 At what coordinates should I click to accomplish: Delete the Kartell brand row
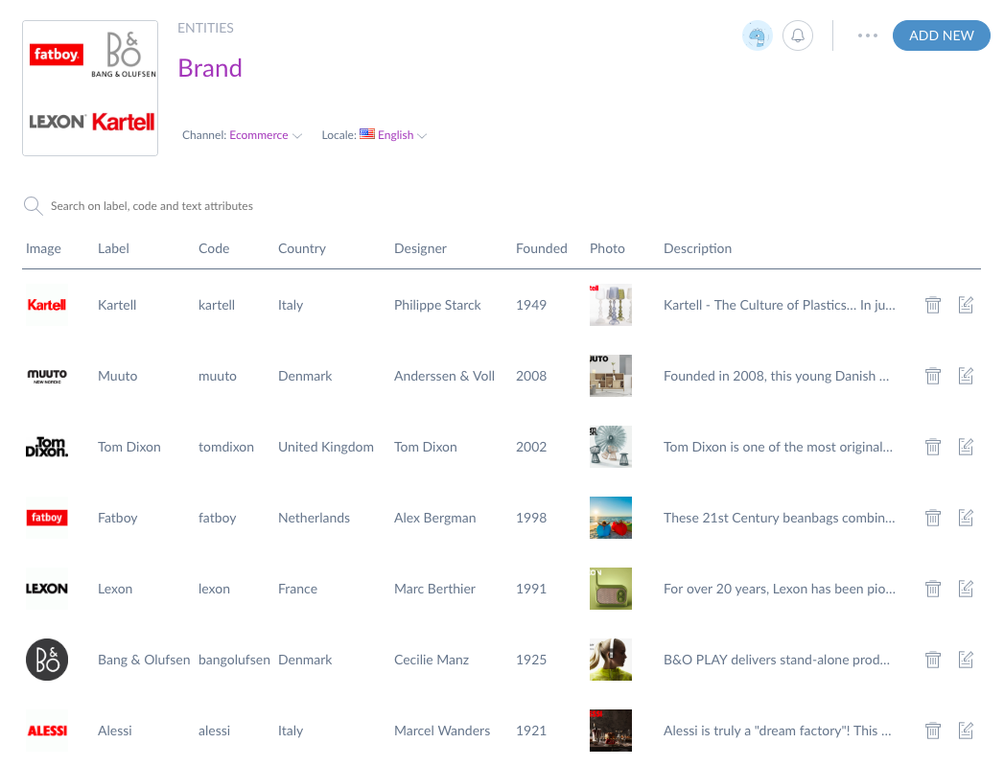pos(932,305)
